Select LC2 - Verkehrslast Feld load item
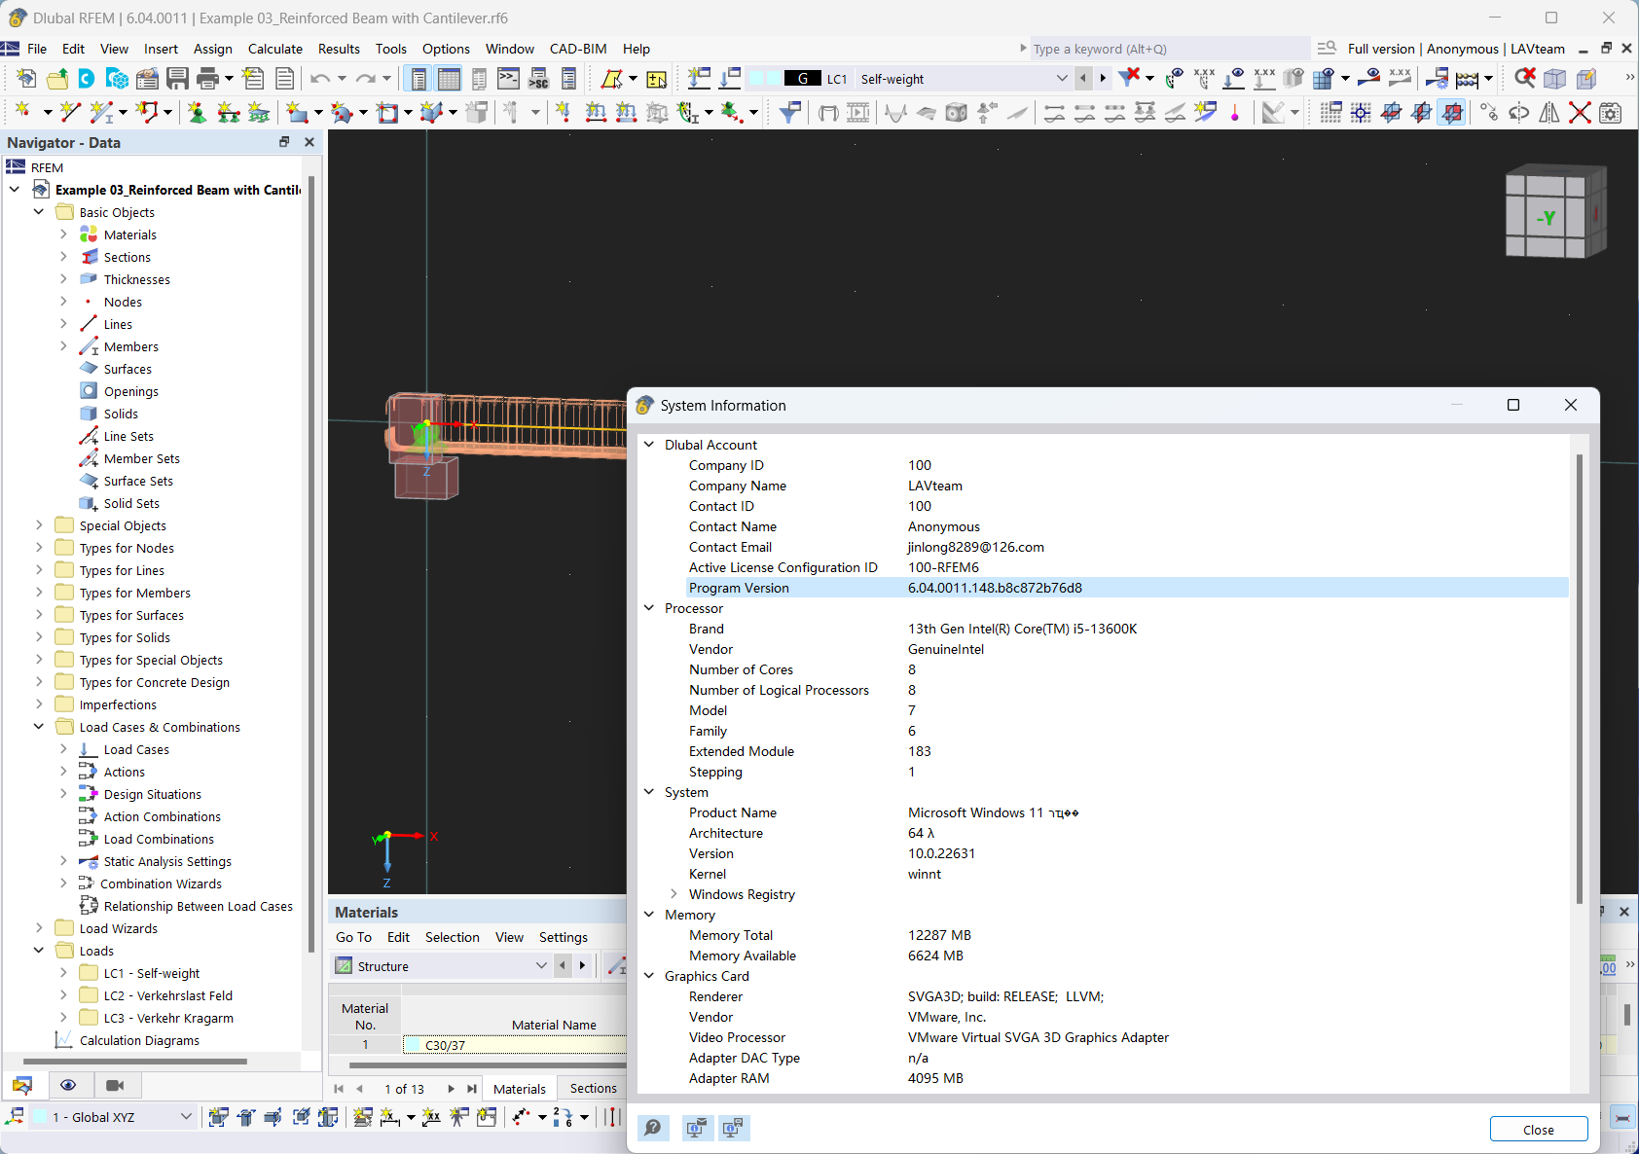Viewport: 1639px width, 1154px height. tap(168, 995)
